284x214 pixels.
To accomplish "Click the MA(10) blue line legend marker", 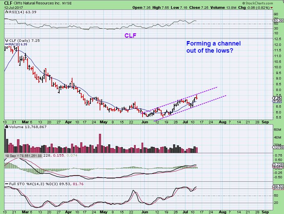I will click(6, 44).
